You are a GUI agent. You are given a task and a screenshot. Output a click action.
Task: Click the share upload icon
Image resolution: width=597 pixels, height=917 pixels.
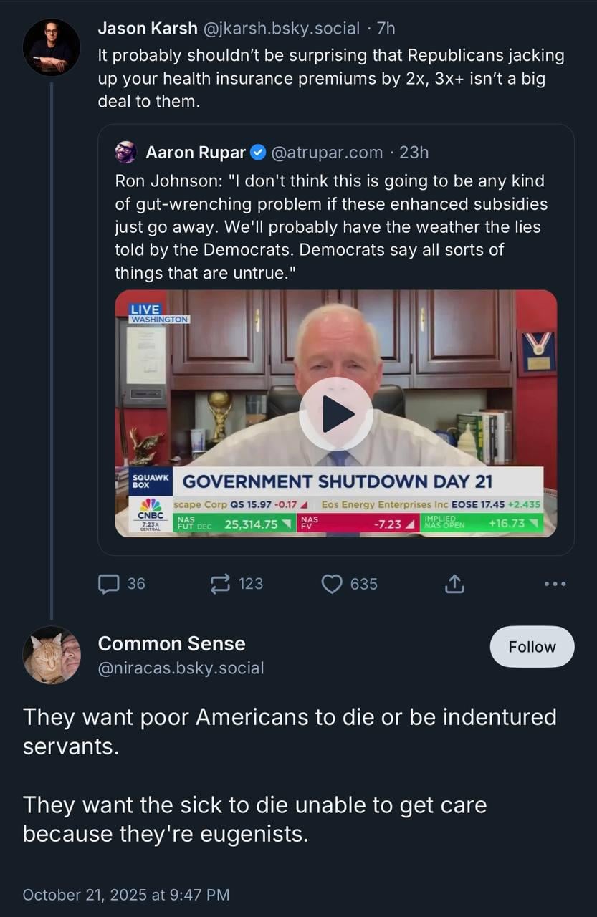(x=454, y=584)
